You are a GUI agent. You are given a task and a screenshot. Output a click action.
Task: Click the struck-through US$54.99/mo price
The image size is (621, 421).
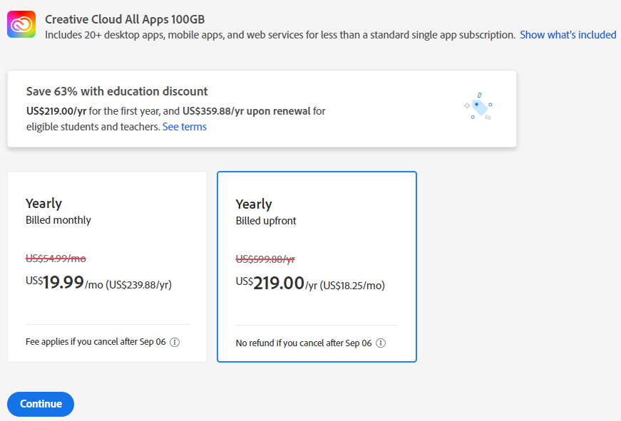click(56, 259)
